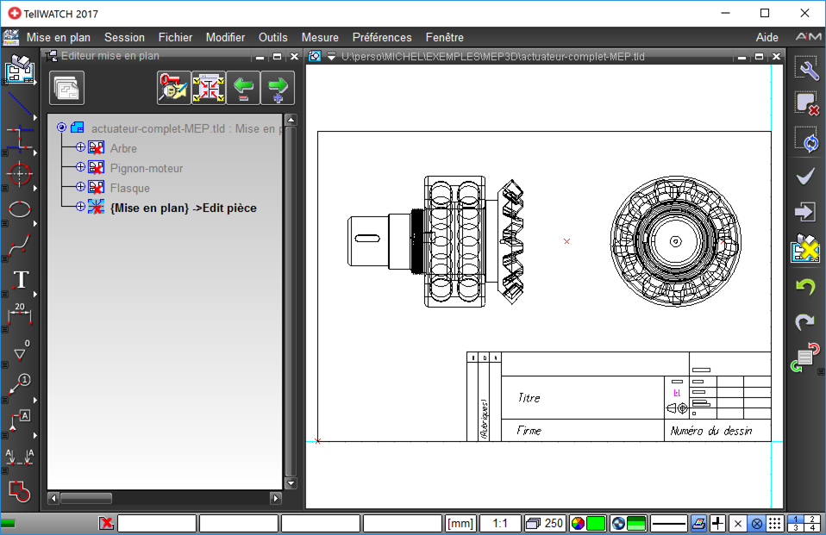Image resolution: width=826 pixels, height=535 pixels.
Task: Pick the Text tool
Action: coord(21,280)
